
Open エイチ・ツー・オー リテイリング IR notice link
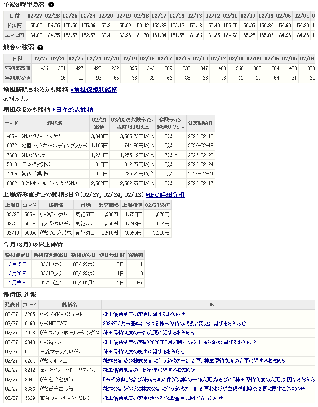click(x=149, y=370)
